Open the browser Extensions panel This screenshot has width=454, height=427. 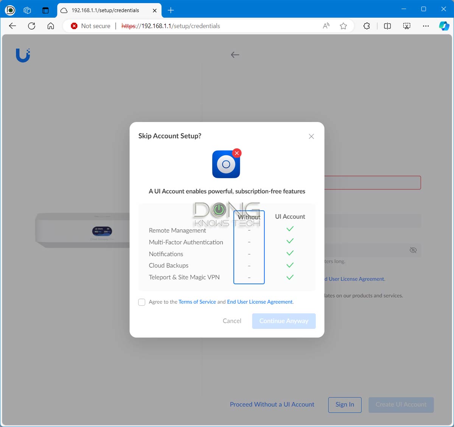pyautogui.click(x=367, y=26)
